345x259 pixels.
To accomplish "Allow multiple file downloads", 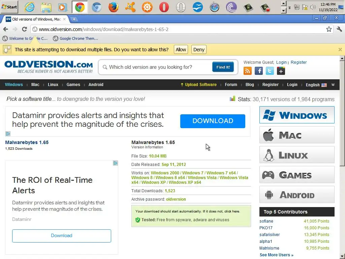I will [181, 50].
